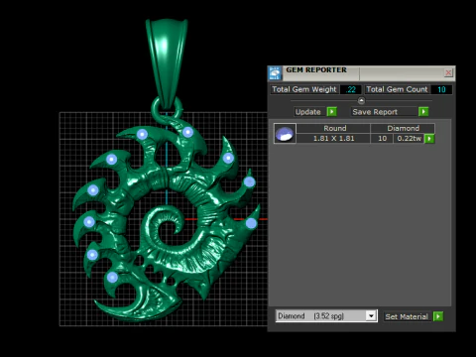Close the Gem Reporter panel

click(x=448, y=72)
